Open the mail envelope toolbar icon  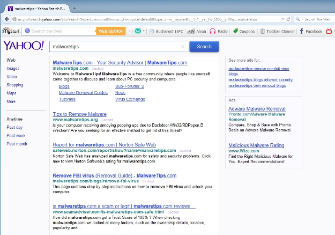click(138, 31)
